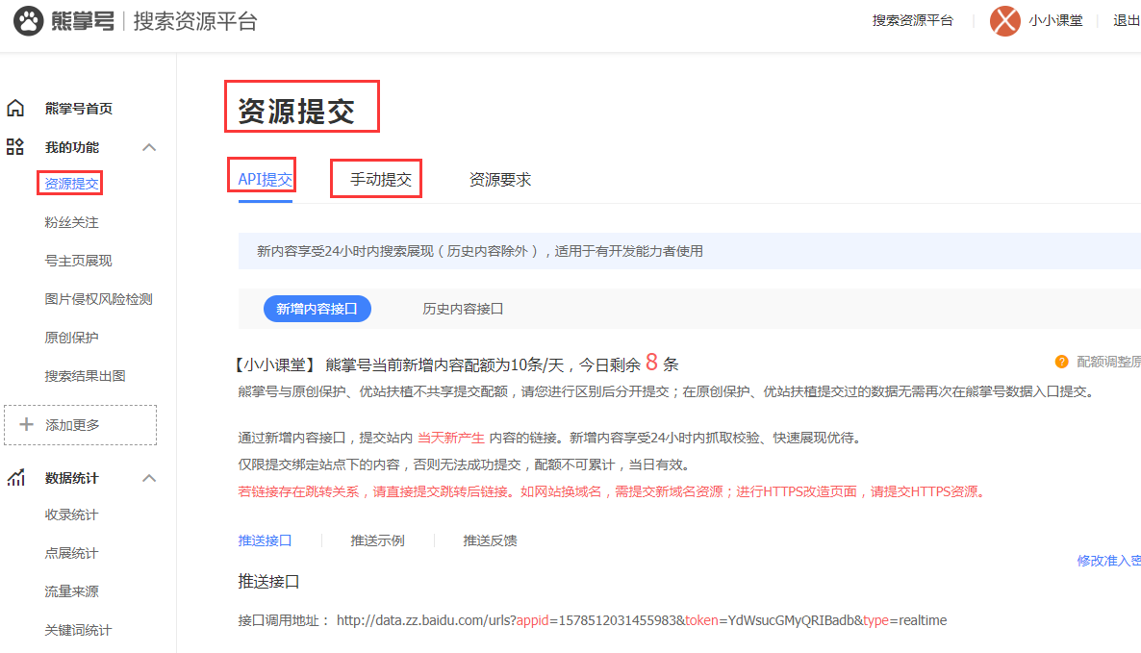Open the 资源要求 tab
The height and width of the screenshot is (653, 1141).
pos(500,179)
